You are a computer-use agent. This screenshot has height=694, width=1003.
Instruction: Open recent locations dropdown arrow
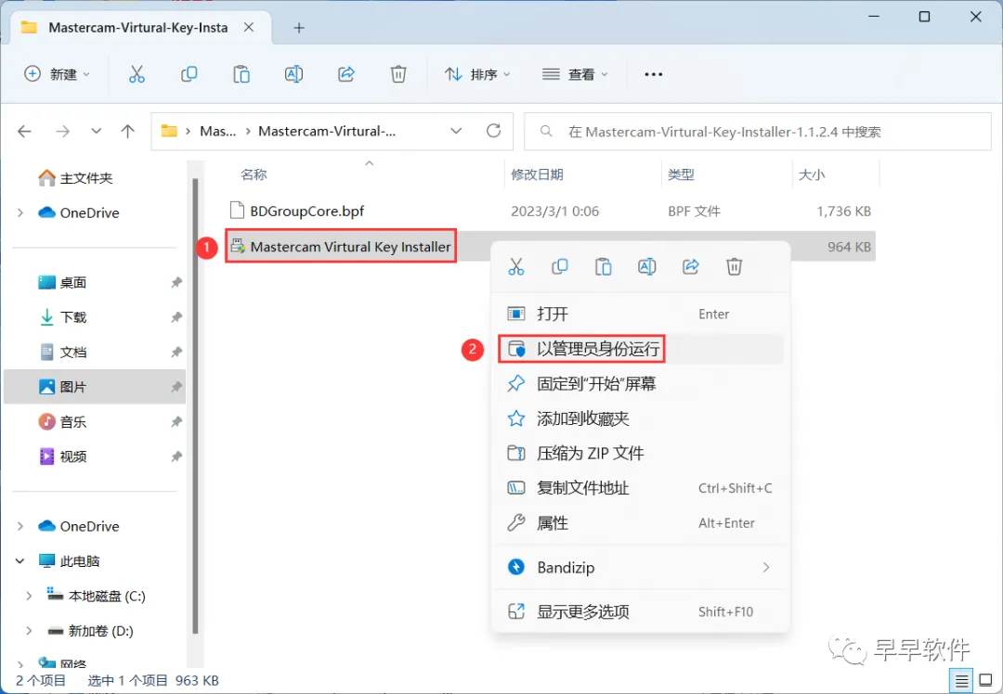96,131
